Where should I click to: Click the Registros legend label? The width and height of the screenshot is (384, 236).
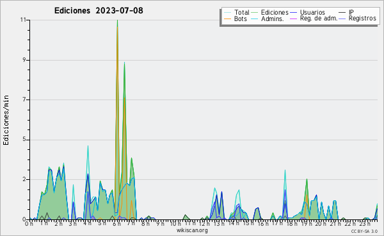362,18
